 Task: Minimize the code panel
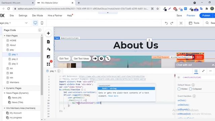(211, 71)
